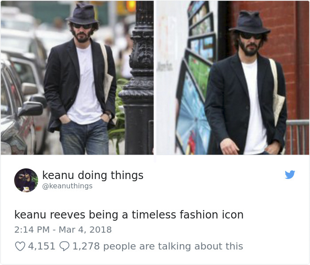310x265 pixels.
Task: Click the man's hat in the left photo
Action: (82, 14)
